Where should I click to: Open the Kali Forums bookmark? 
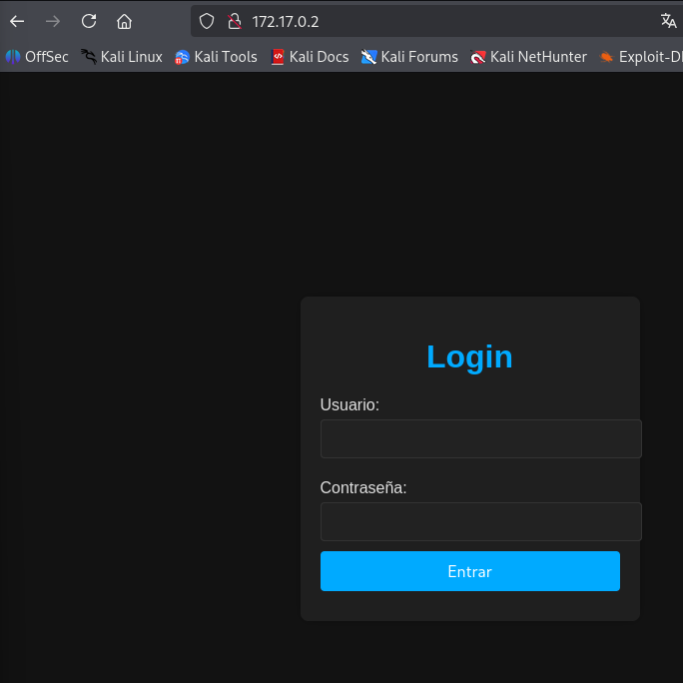click(x=409, y=57)
